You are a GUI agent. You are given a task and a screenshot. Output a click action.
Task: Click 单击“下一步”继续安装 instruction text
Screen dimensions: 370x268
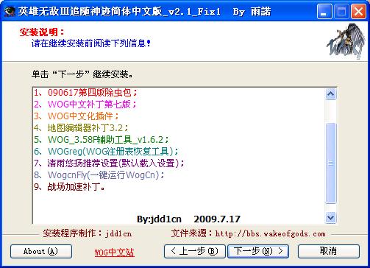click(82, 74)
